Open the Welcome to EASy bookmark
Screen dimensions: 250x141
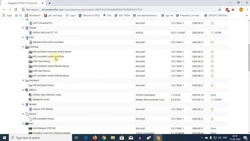coord(89,16)
